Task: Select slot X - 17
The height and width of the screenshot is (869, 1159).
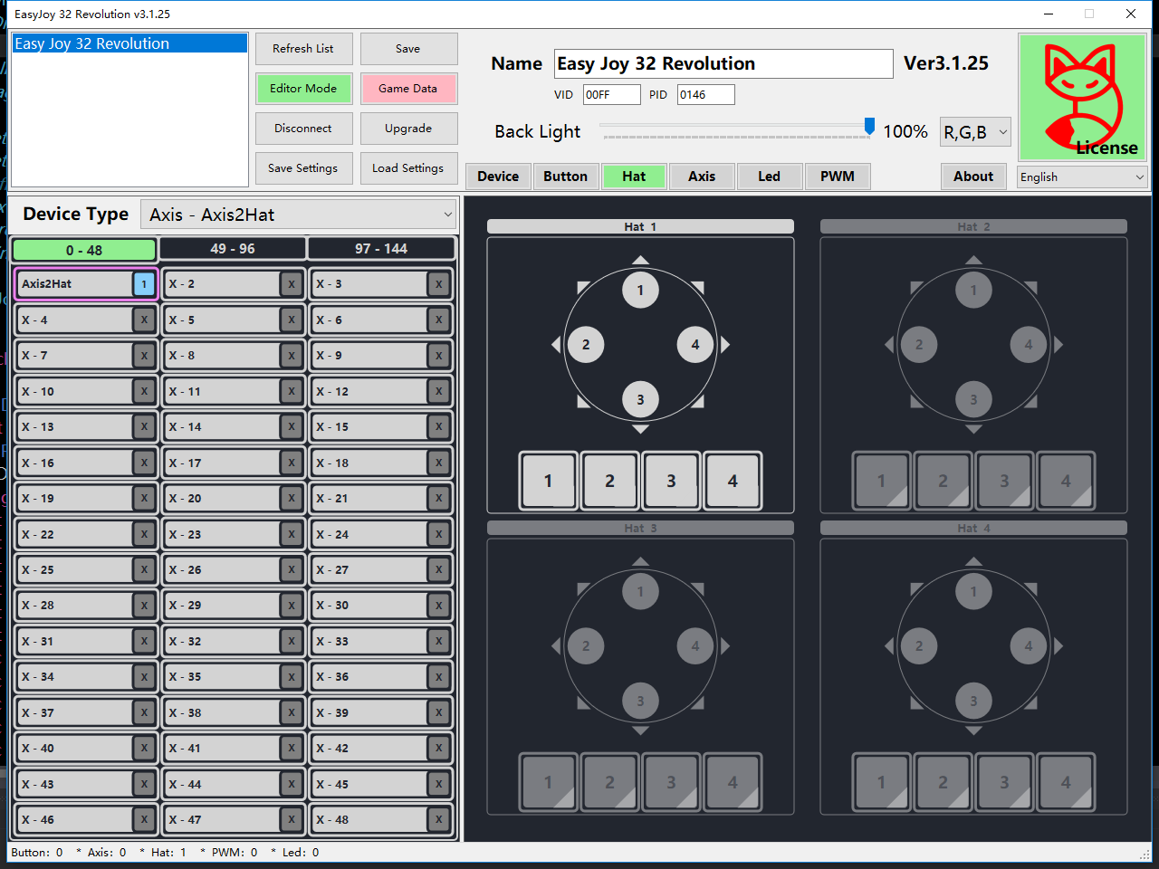Action: [x=234, y=463]
